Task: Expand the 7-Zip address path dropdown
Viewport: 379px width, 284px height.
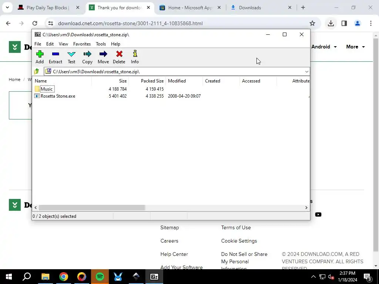Action: click(306, 71)
